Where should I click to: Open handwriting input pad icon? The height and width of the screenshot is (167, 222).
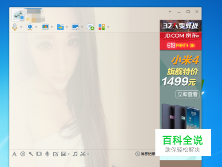55,154
